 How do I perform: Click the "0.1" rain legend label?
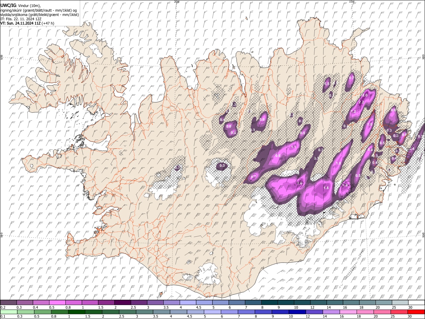[3, 317]
